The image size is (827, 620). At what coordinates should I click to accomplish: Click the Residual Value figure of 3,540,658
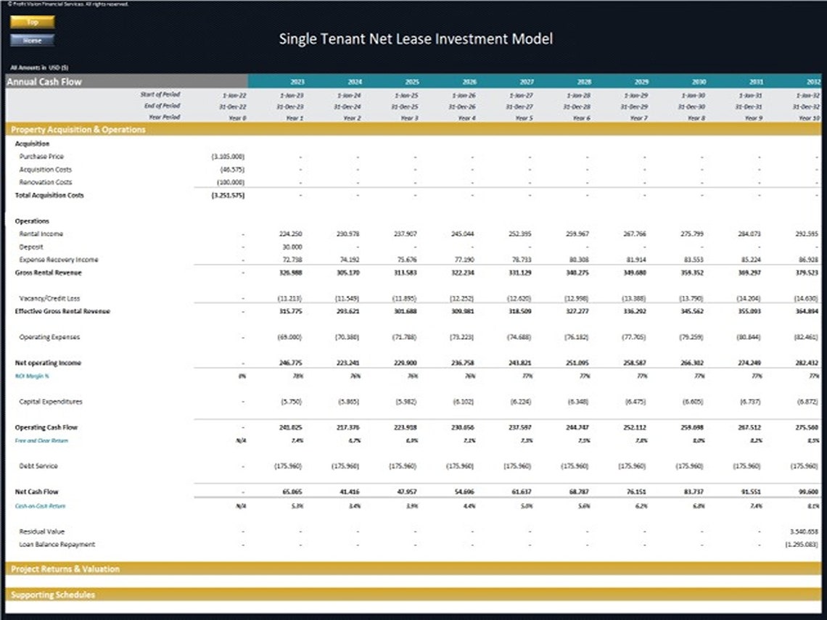point(805,531)
